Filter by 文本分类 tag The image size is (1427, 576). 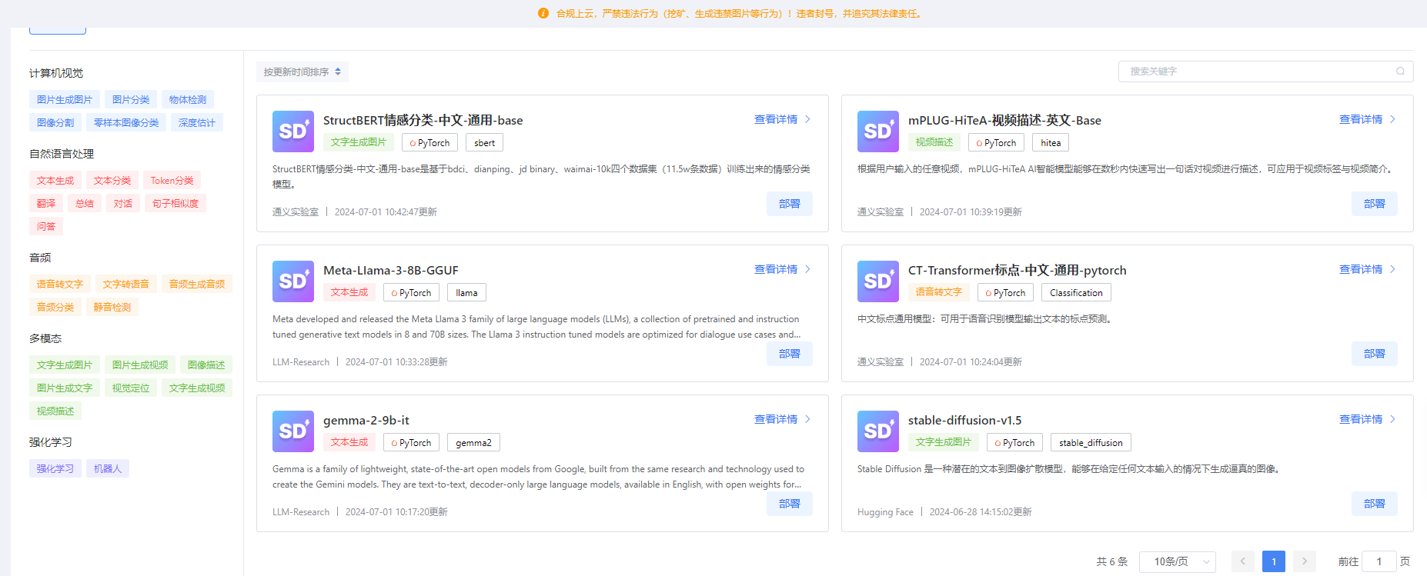tap(112, 180)
